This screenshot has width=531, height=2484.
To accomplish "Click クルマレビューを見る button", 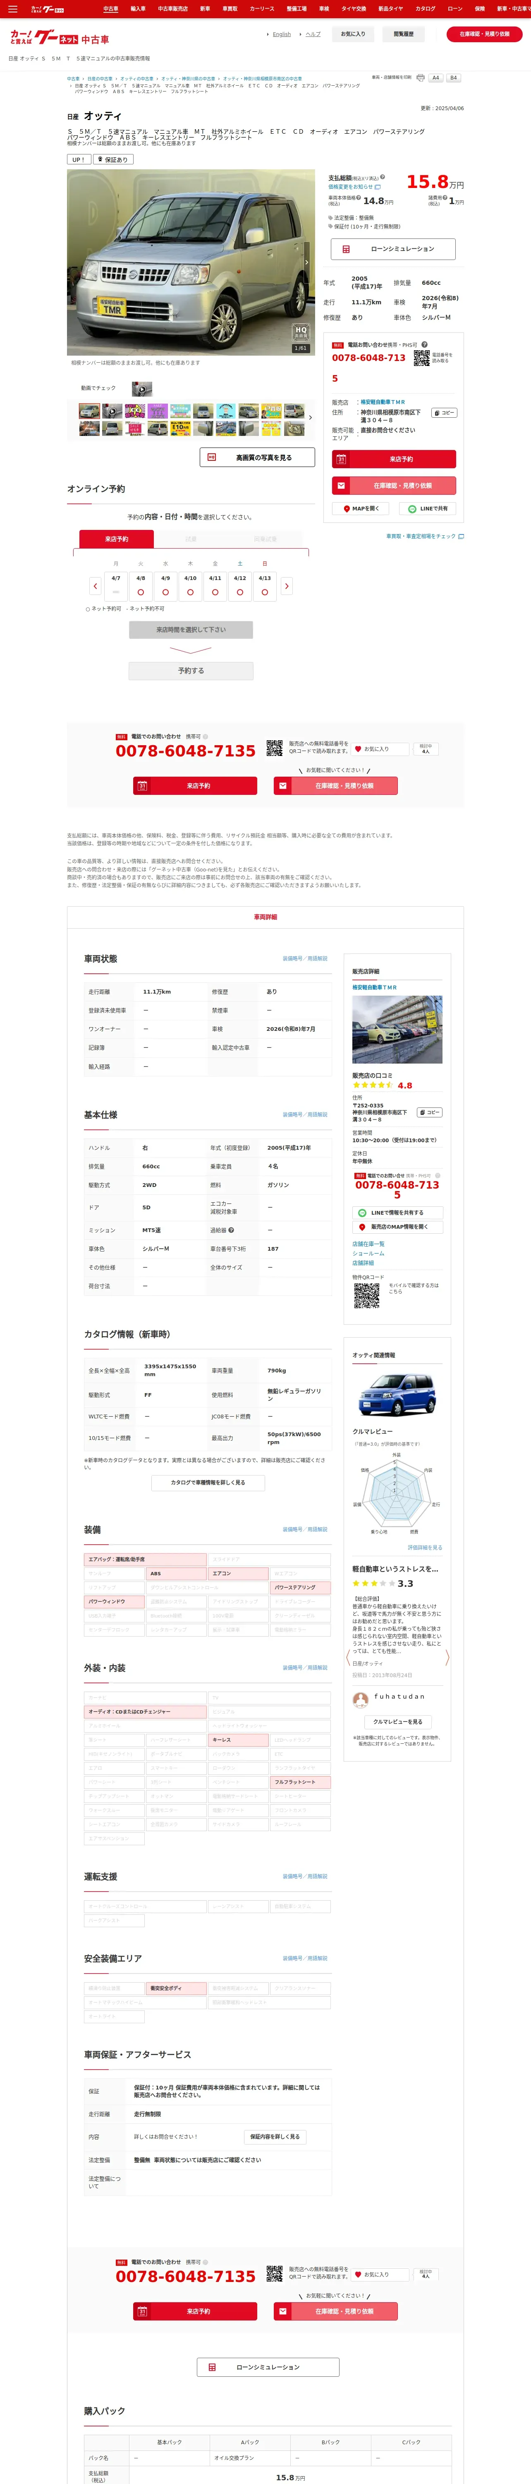I will click(x=397, y=1721).
